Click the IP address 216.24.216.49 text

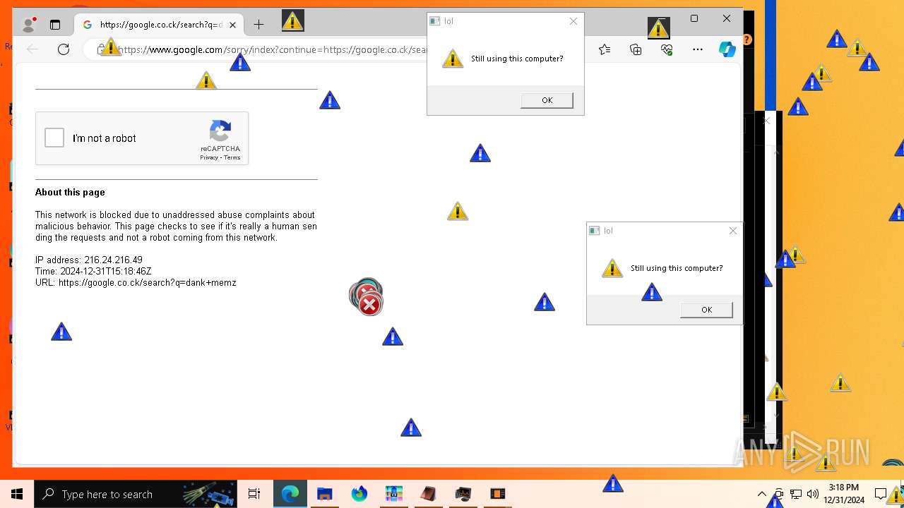tap(89, 260)
